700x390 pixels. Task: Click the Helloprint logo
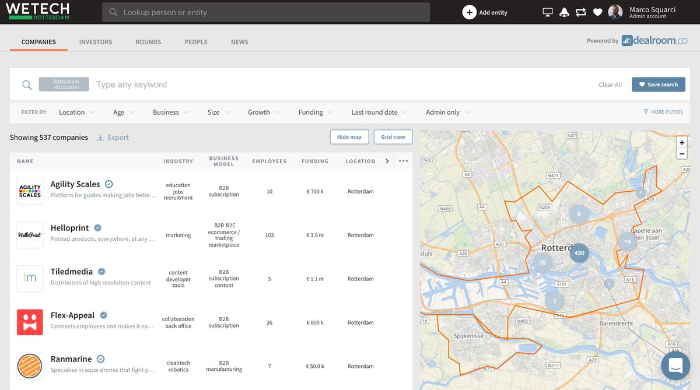(x=30, y=235)
